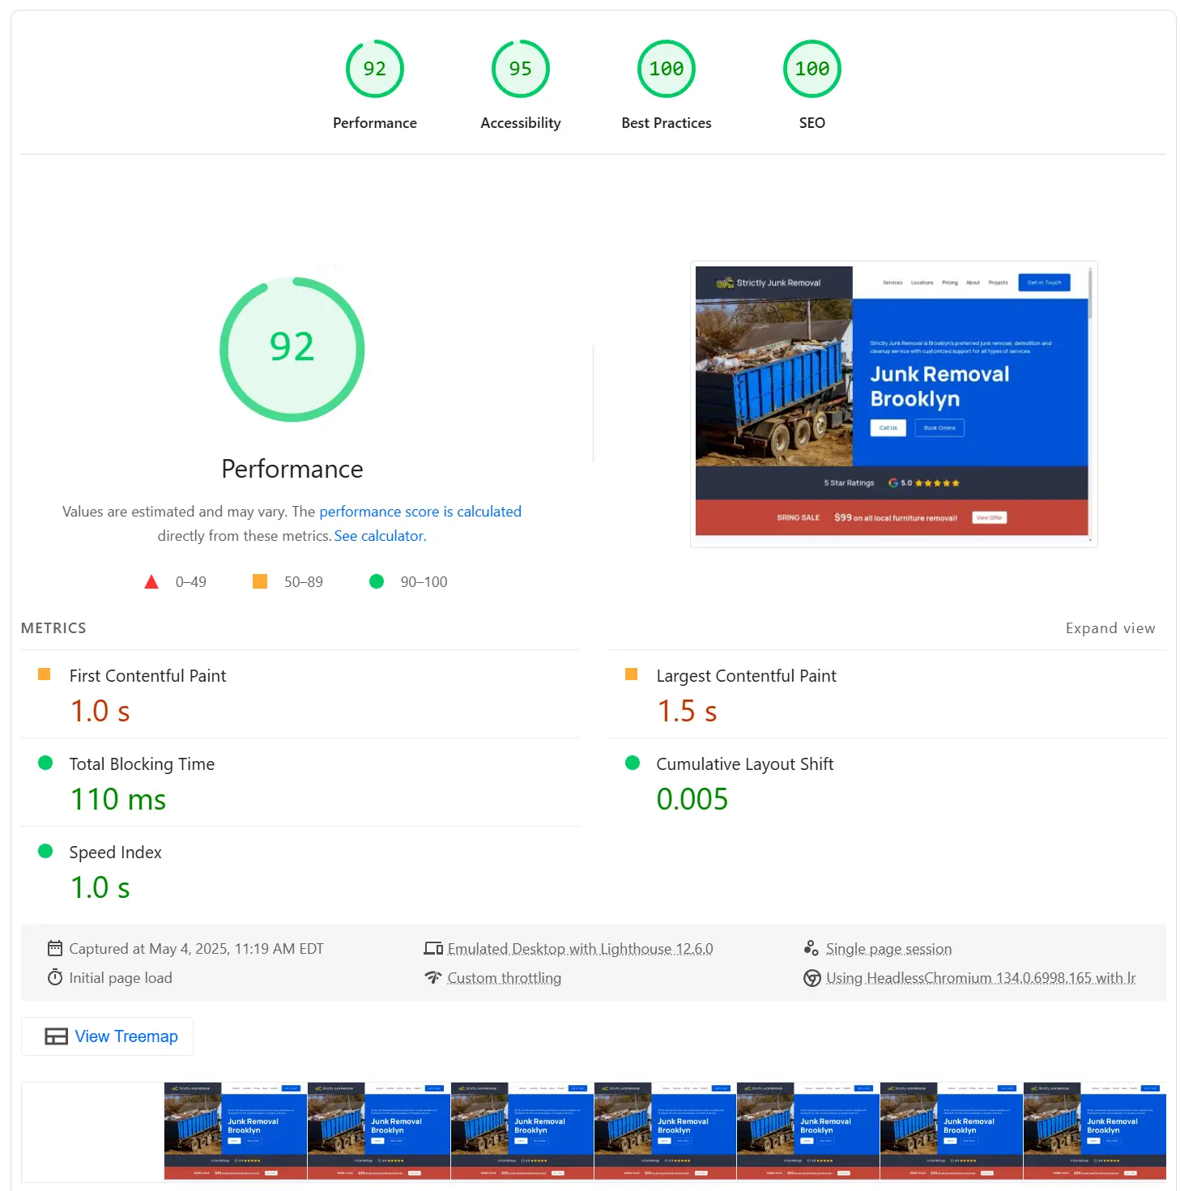Click the SEO score gauge showing 100
Screen dimensions: 1180x1191
point(812,69)
